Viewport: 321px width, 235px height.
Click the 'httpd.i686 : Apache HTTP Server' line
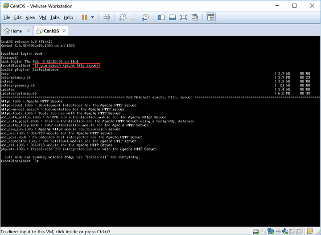coord(32,101)
